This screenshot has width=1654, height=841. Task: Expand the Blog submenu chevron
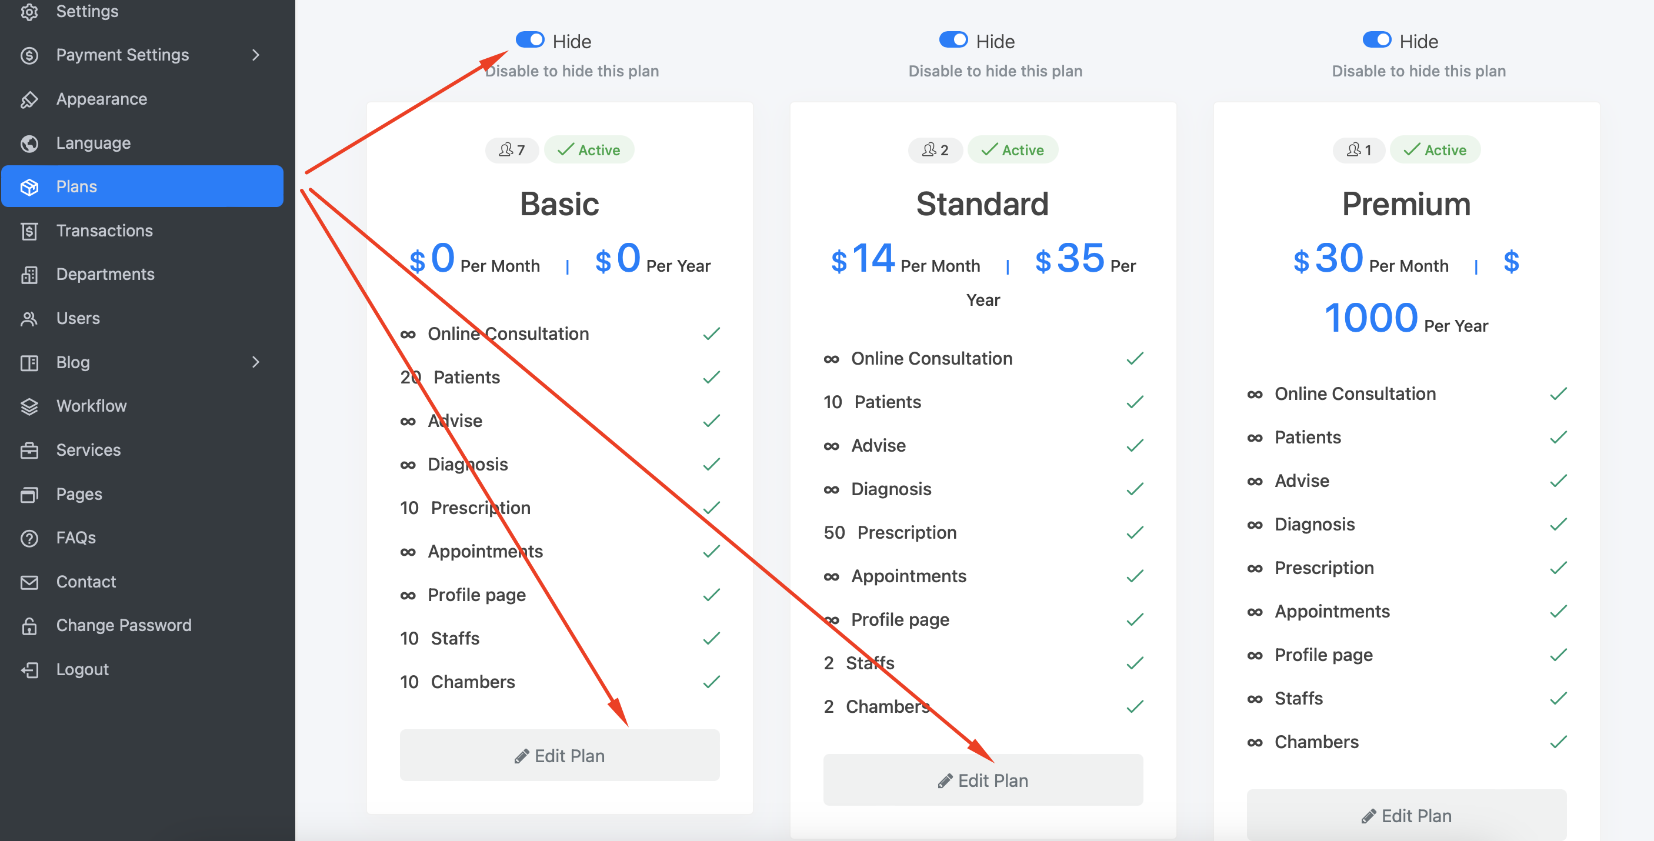[x=255, y=362]
